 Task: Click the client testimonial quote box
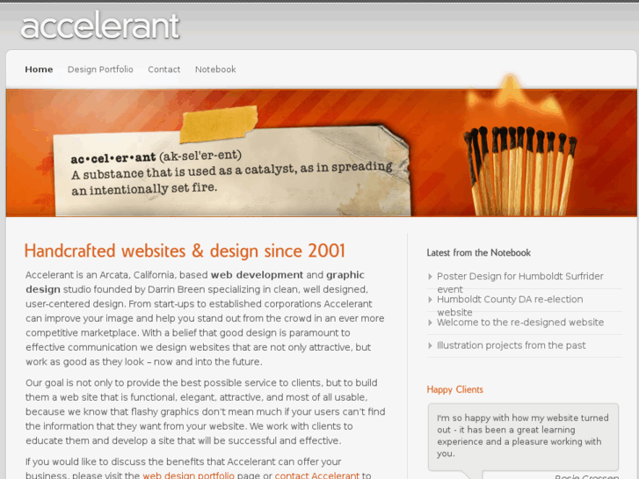523,437
